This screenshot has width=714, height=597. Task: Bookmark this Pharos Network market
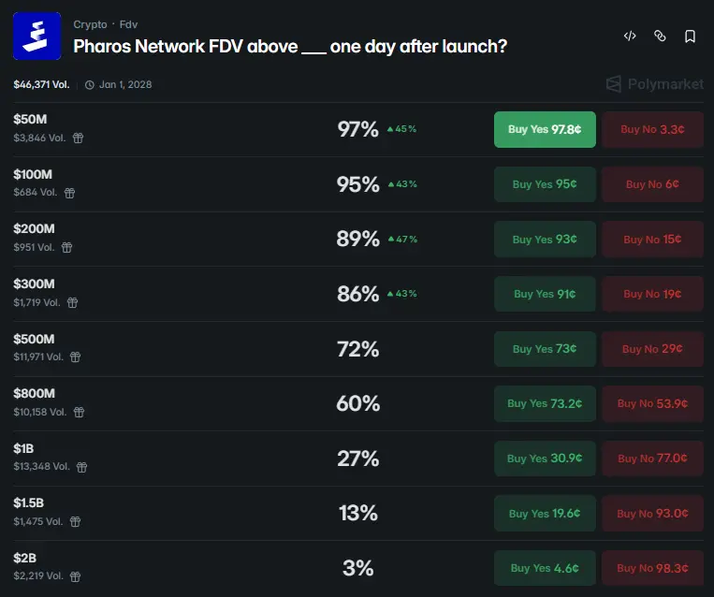pyautogui.click(x=690, y=36)
